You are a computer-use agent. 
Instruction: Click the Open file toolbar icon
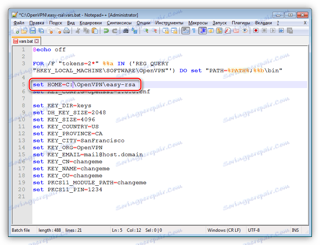pyautogui.click(x=24, y=31)
